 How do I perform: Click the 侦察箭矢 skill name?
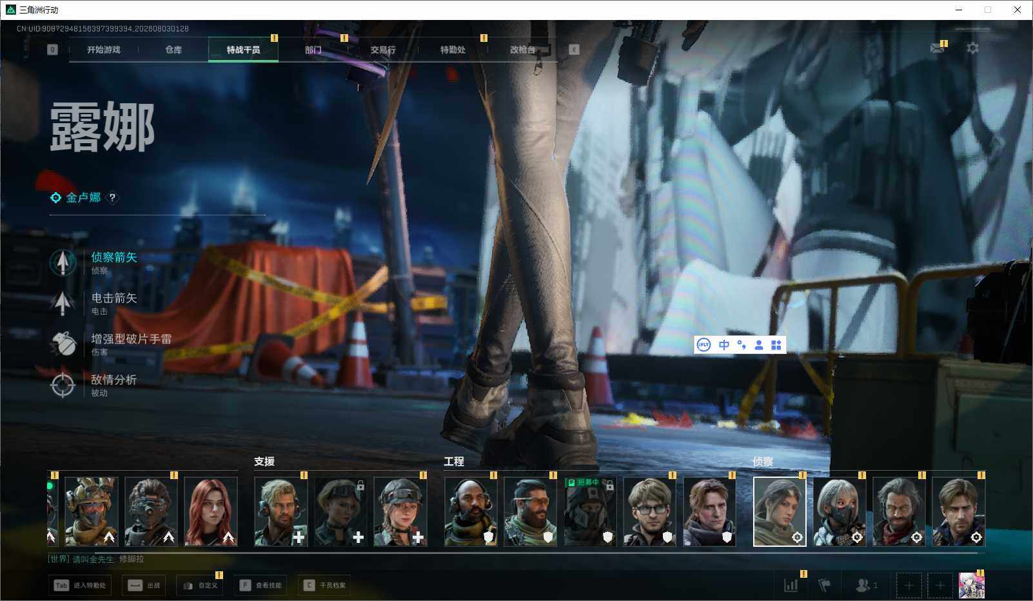tap(114, 257)
